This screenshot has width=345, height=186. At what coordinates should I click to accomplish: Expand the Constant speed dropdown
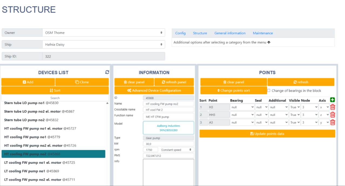coord(177,150)
